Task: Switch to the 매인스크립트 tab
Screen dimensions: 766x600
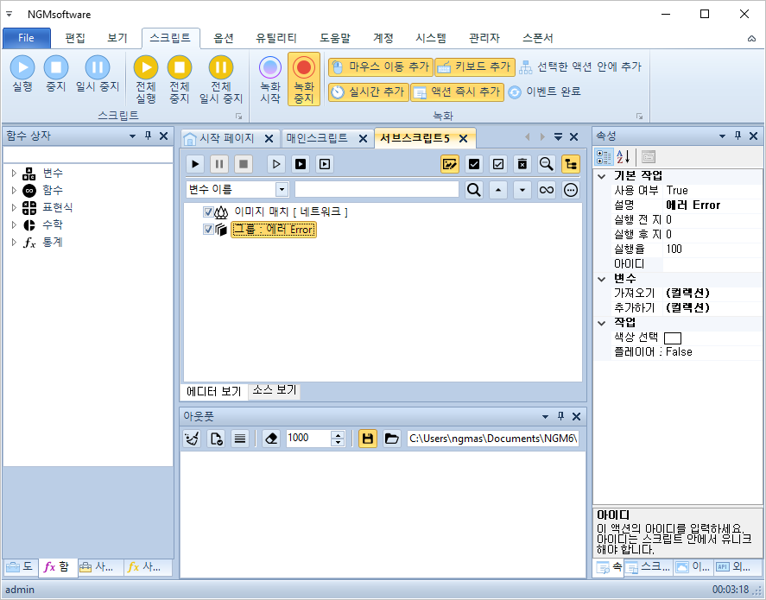Action: pyautogui.click(x=317, y=138)
